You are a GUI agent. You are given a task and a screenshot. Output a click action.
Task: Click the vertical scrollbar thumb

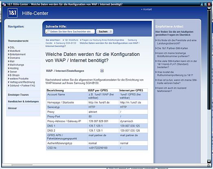209,60
